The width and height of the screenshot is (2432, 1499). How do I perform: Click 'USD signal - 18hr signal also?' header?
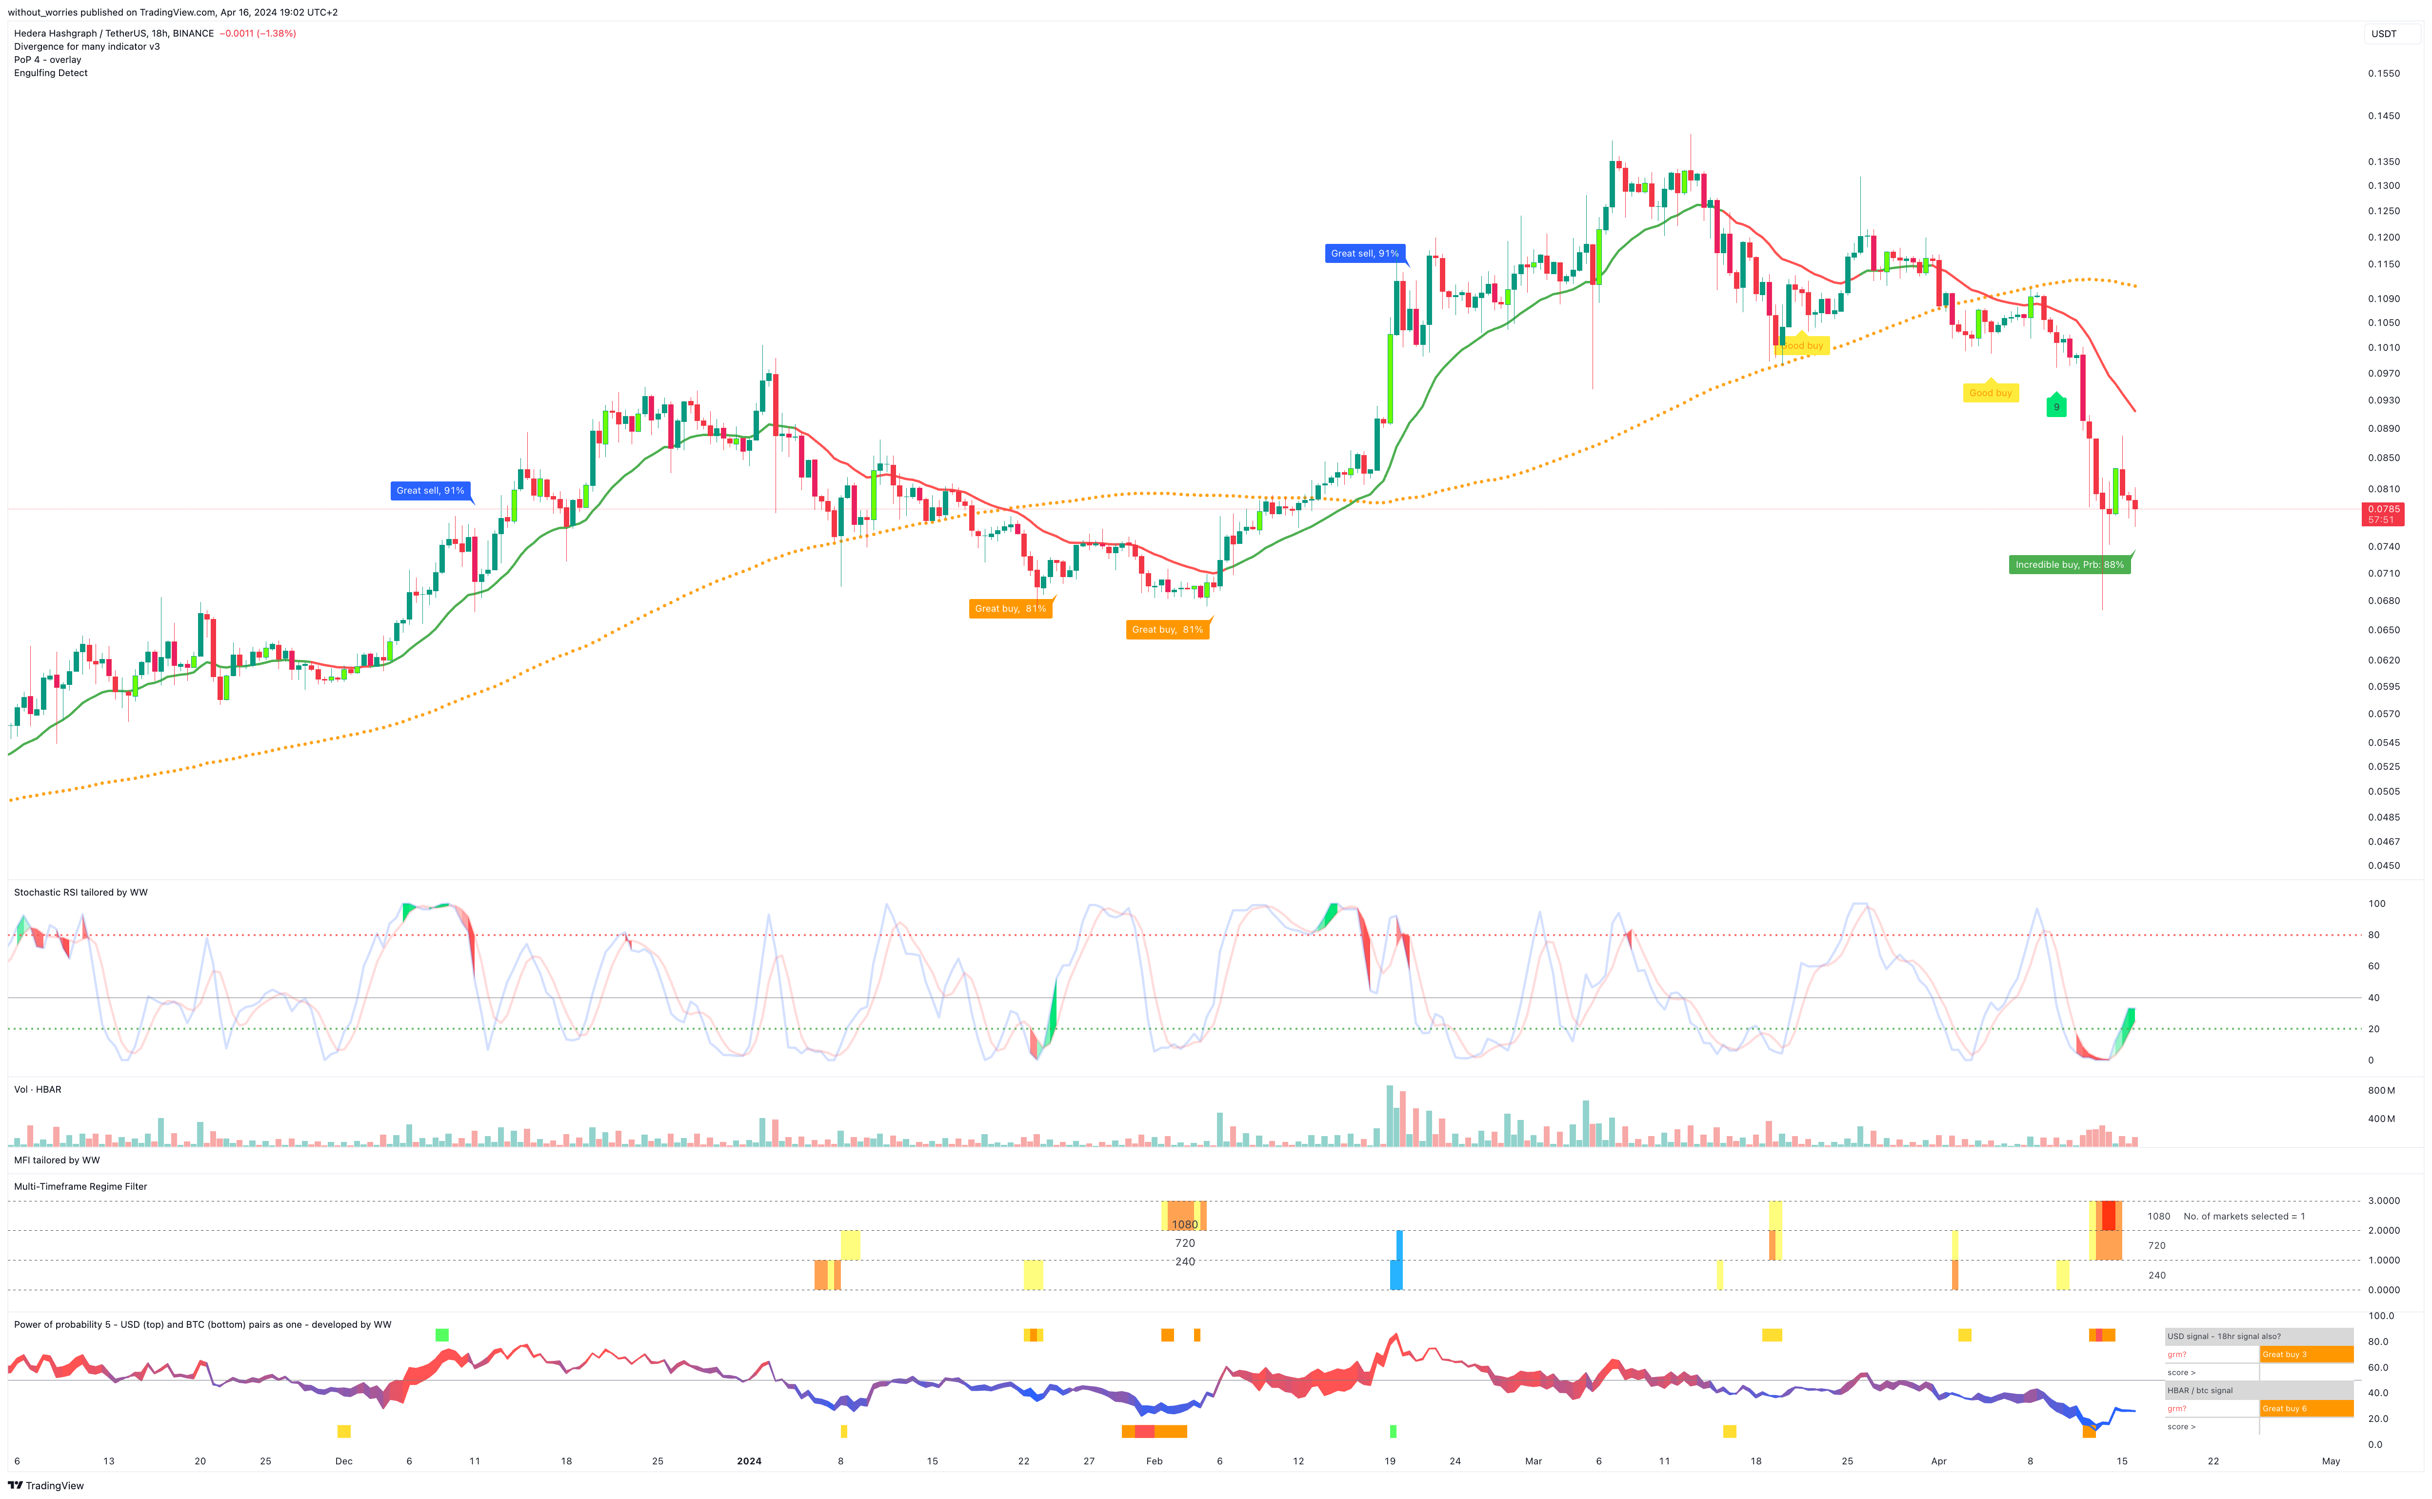pyautogui.click(x=2258, y=1337)
